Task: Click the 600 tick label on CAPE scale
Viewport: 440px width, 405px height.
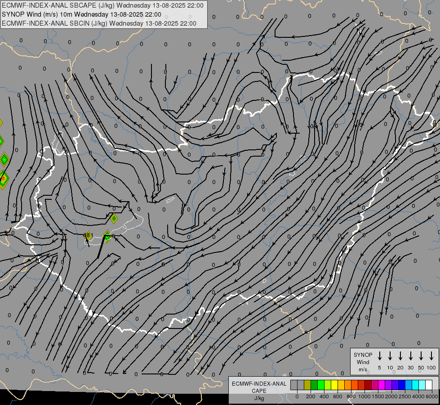Action: tap(338, 396)
